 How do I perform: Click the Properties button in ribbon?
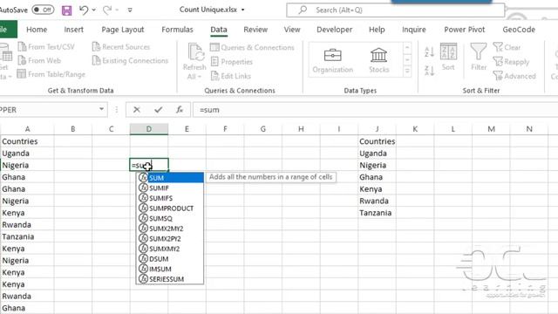coord(232,62)
